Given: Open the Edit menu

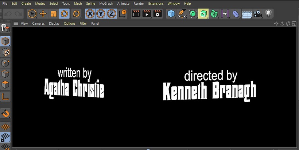Looking at the screenshot, I should 14,4.
